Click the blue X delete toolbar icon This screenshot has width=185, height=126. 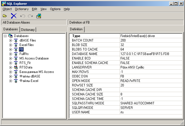click(x=14, y=16)
